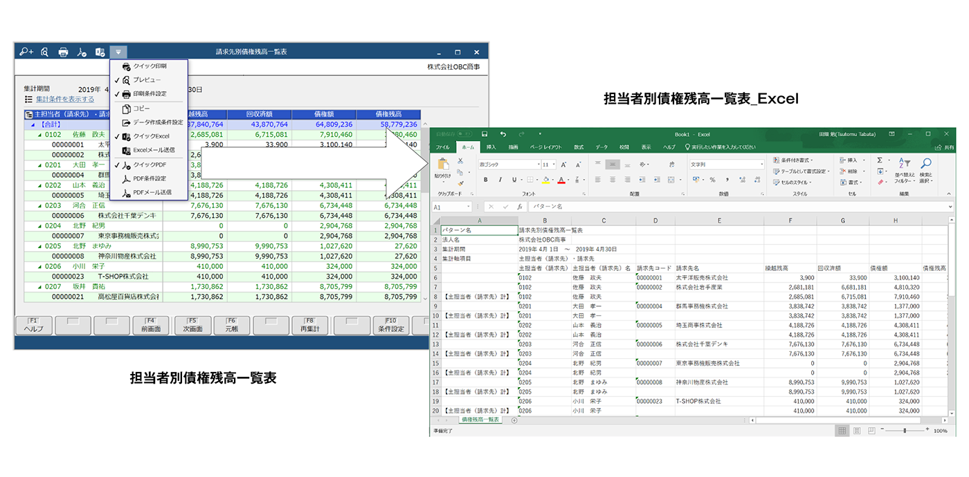Screen dimensions: 969x477
Task: Collapse the 0203 河合 正信 row
Action: point(39,205)
